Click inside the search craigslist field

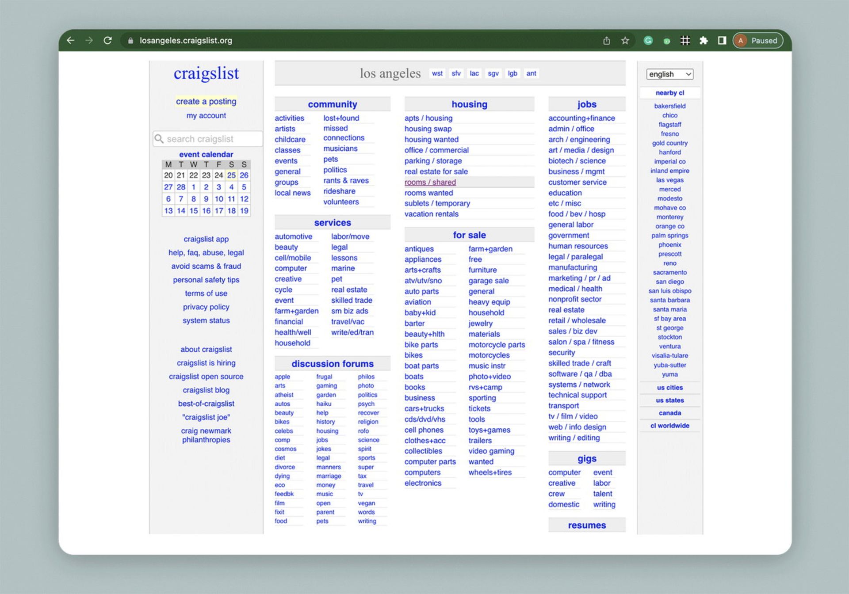[x=208, y=139]
